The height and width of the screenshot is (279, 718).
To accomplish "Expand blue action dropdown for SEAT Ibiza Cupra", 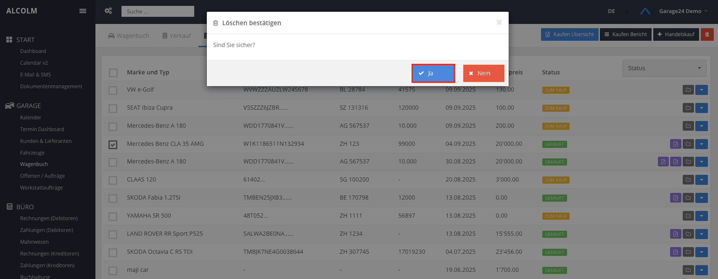I will tap(702, 108).
